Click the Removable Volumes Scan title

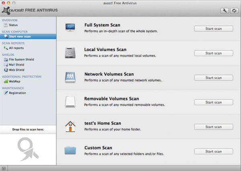click(112, 99)
